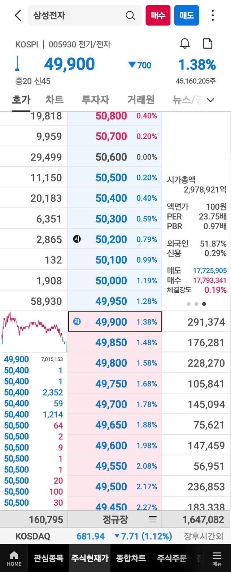Image resolution: width=231 pixels, height=572 pixels.
Task: Expand the tab list chevron
Action: pyautogui.click(x=211, y=100)
